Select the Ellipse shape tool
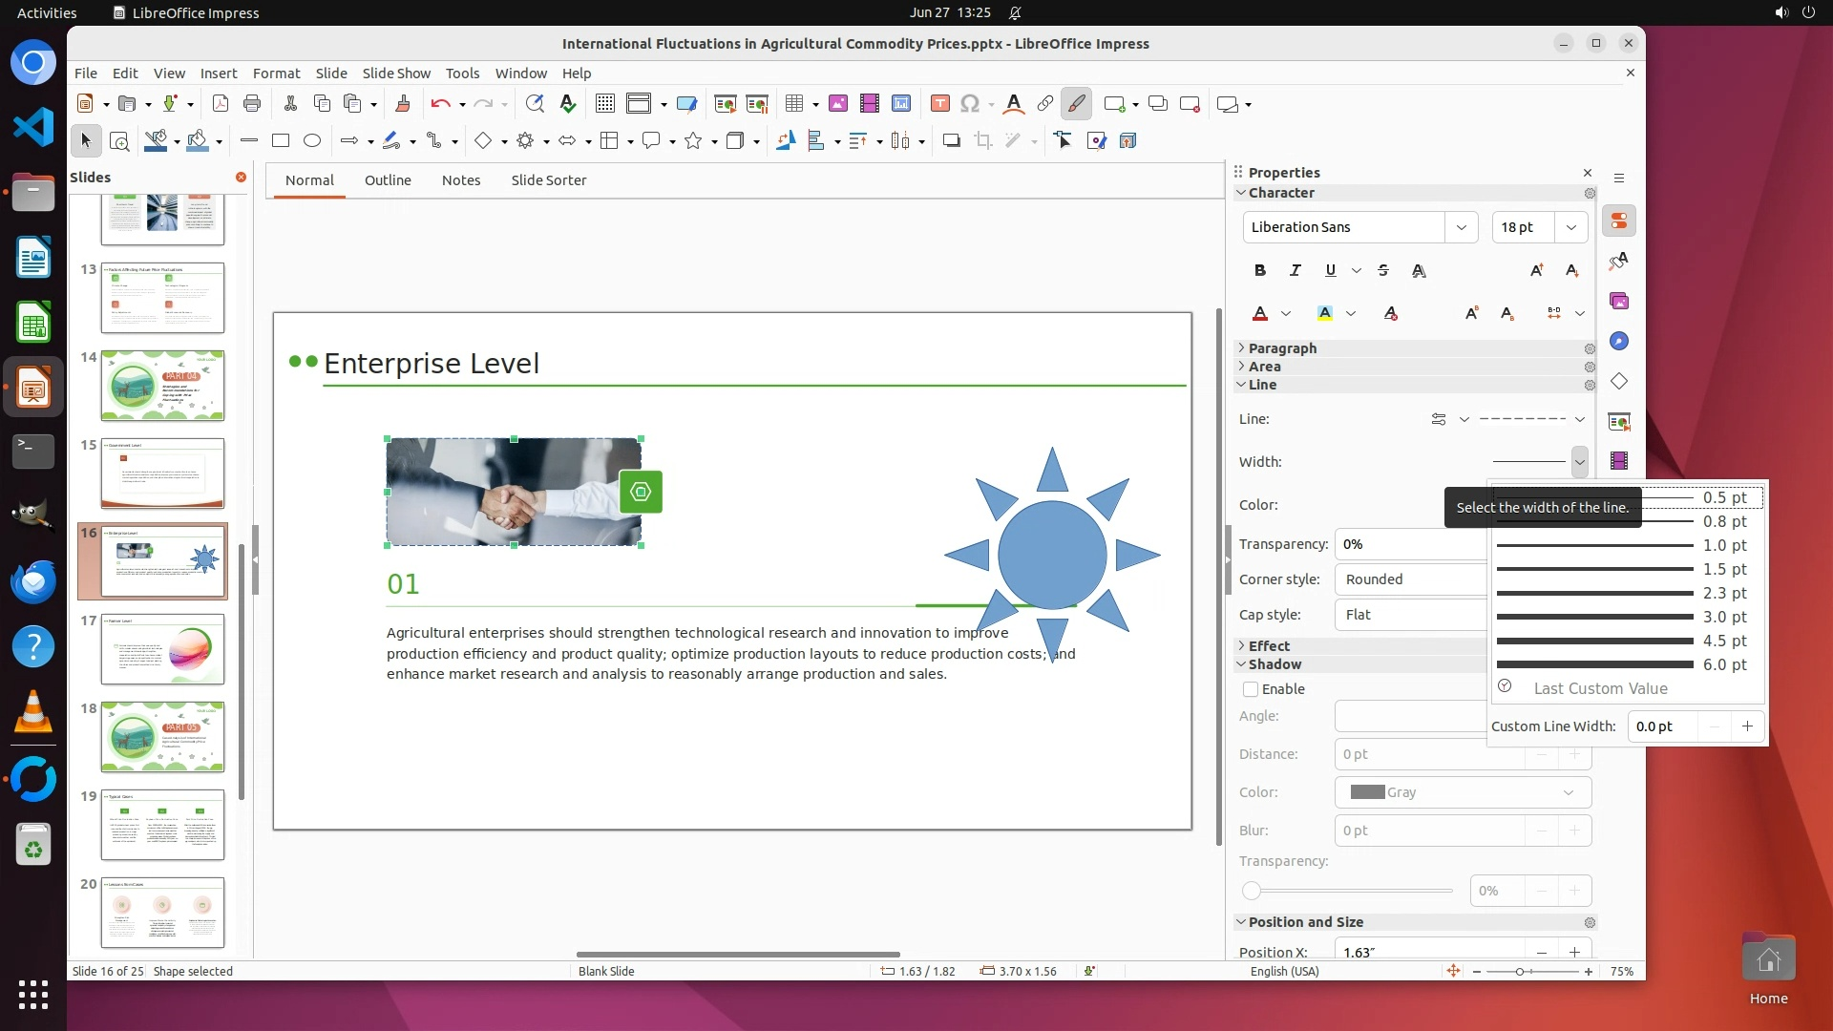The image size is (1833, 1031). pos(311,141)
